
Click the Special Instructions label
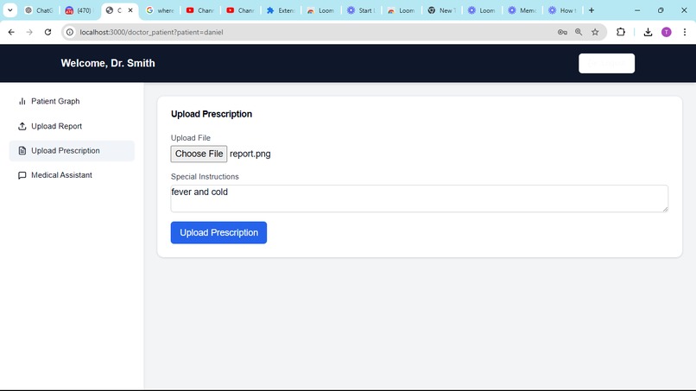pos(205,177)
